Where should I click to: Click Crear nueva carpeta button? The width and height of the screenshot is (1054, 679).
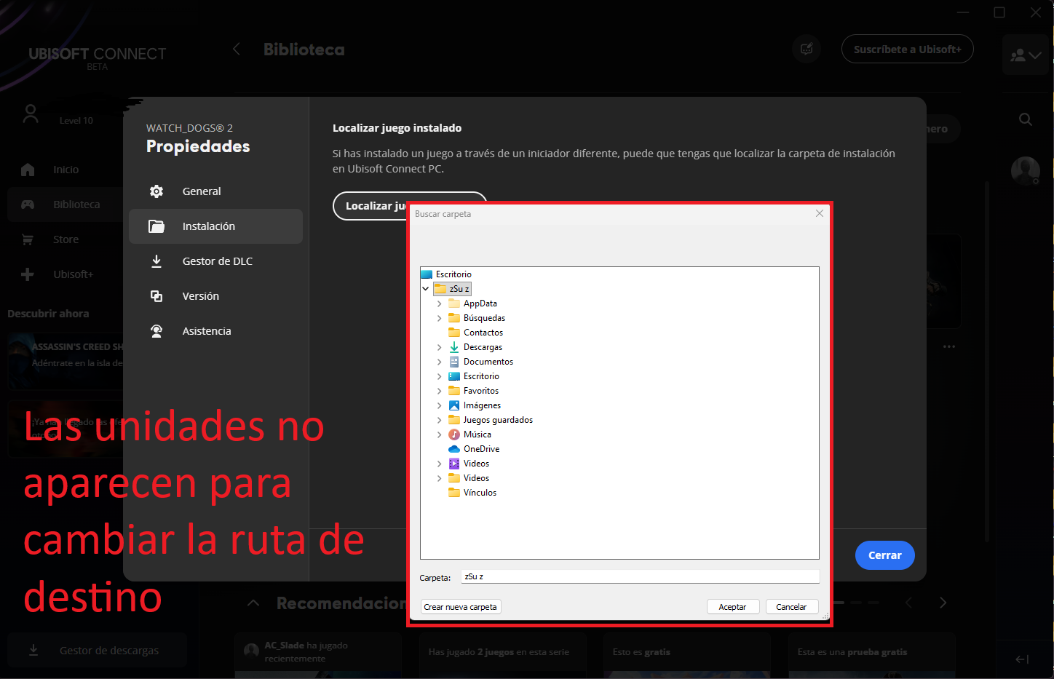(x=460, y=607)
